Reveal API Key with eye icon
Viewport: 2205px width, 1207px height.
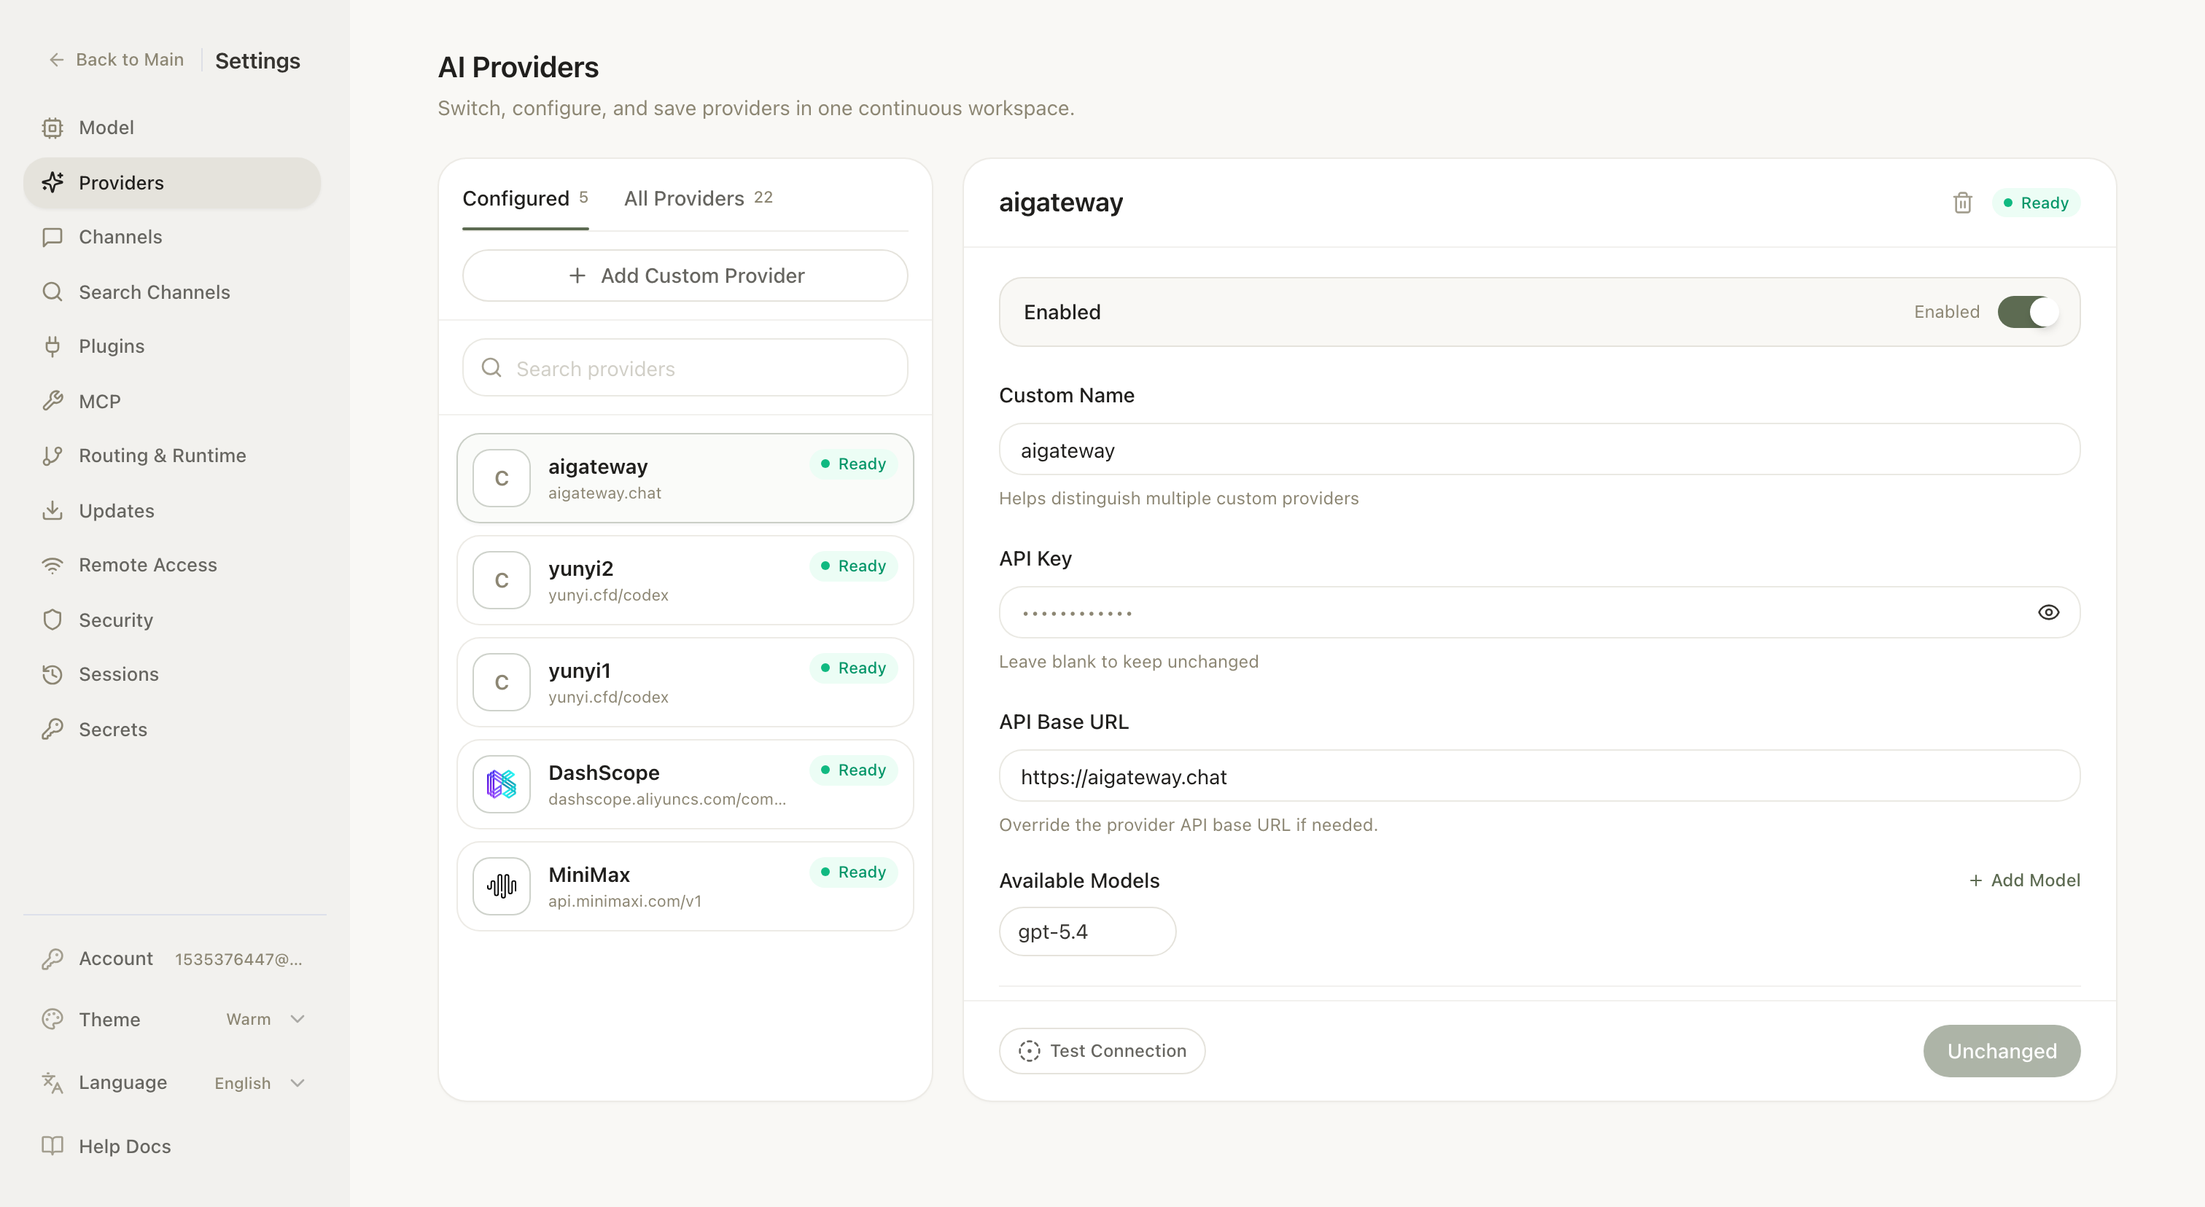pyautogui.click(x=2047, y=612)
